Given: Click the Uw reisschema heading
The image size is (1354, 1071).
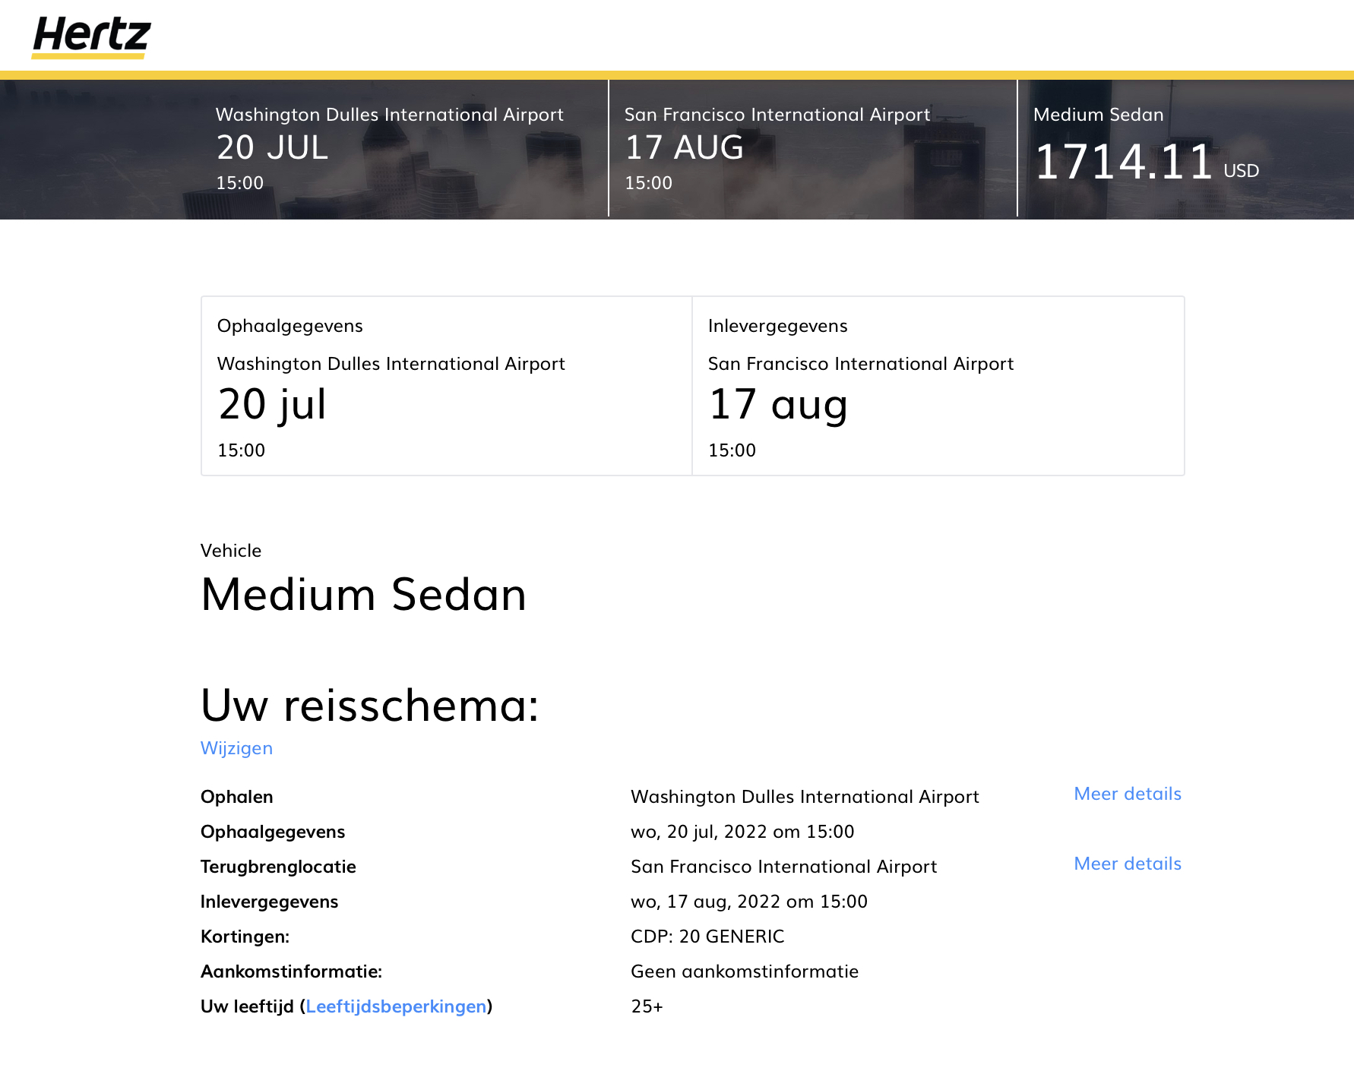Looking at the screenshot, I should [369, 705].
